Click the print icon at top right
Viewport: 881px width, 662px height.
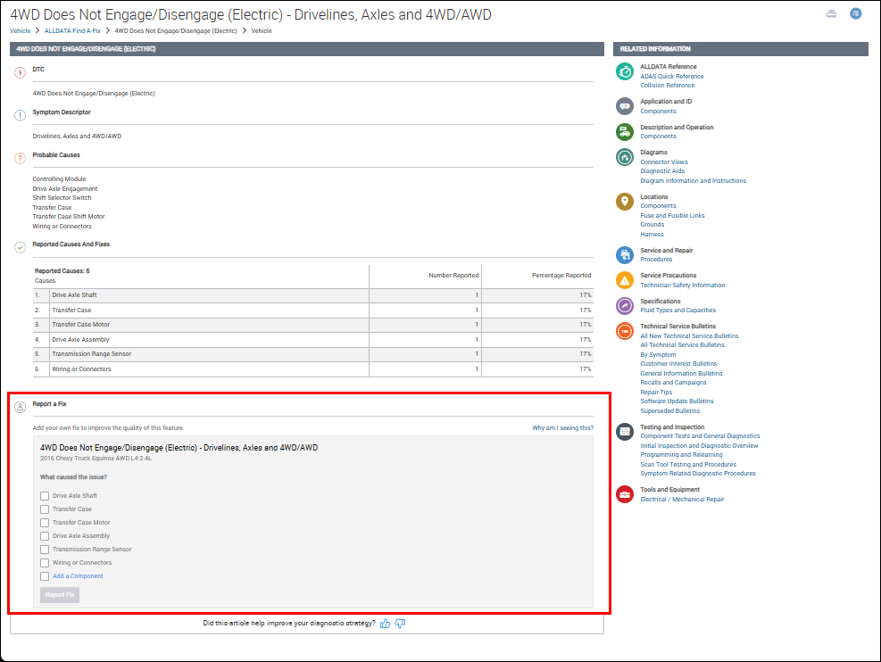click(832, 14)
